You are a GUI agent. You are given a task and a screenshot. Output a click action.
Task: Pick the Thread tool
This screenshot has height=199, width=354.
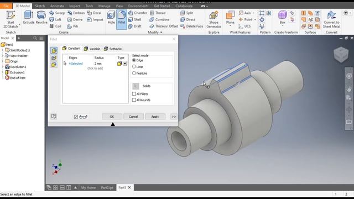158,13
